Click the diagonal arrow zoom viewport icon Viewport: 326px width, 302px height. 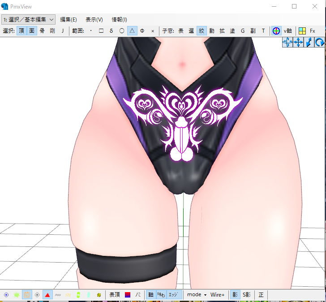pyautogui.click(x=309, y=42)
